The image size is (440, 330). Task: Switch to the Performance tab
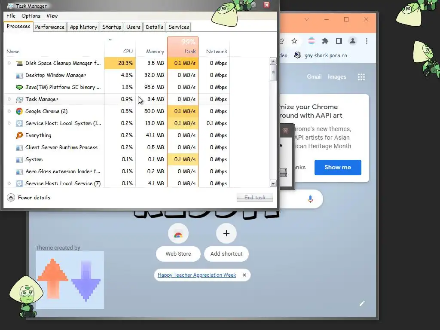click(50, 27)
